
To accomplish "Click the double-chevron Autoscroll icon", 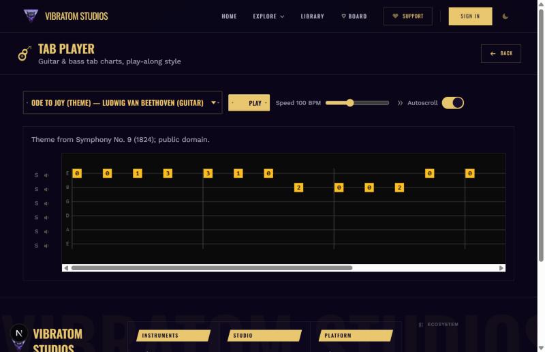I will [400, 103].
